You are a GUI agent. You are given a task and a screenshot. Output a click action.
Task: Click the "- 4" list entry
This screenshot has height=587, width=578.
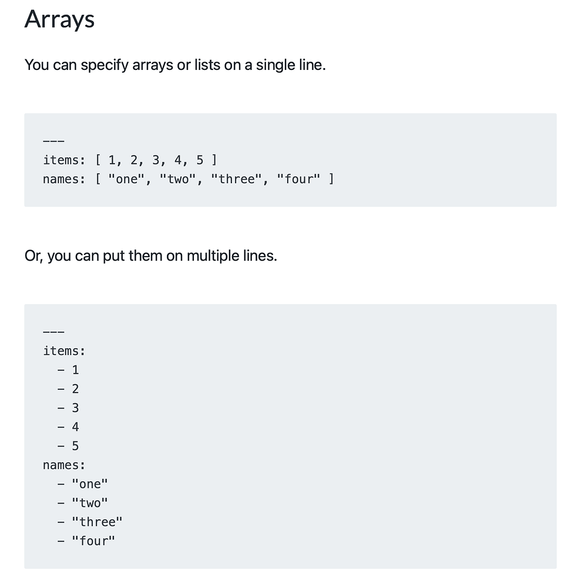(x=68, y=427)
